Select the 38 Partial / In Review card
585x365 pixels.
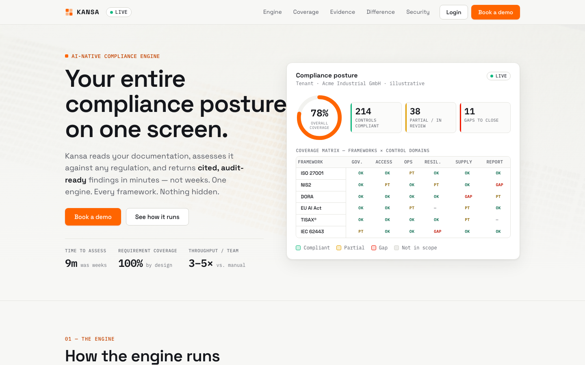(x=431, y=118)
